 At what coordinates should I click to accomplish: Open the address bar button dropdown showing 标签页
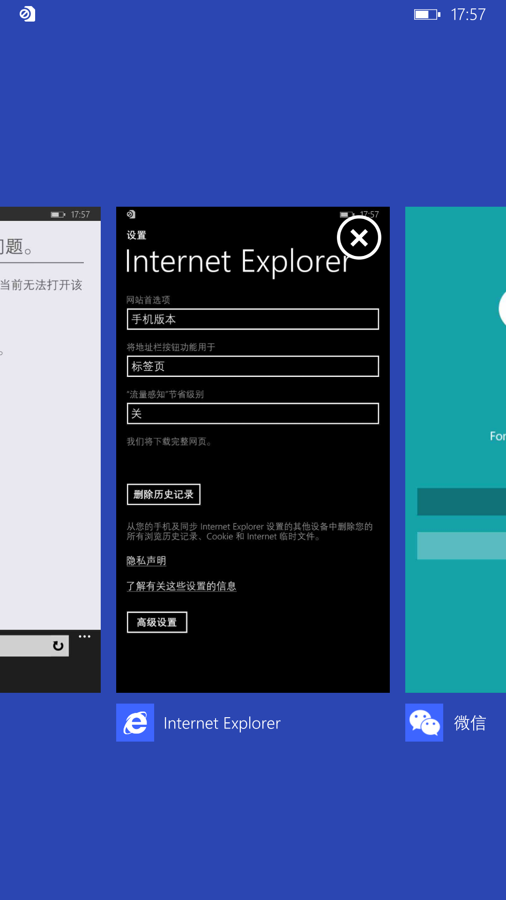(x=253, y=366)
